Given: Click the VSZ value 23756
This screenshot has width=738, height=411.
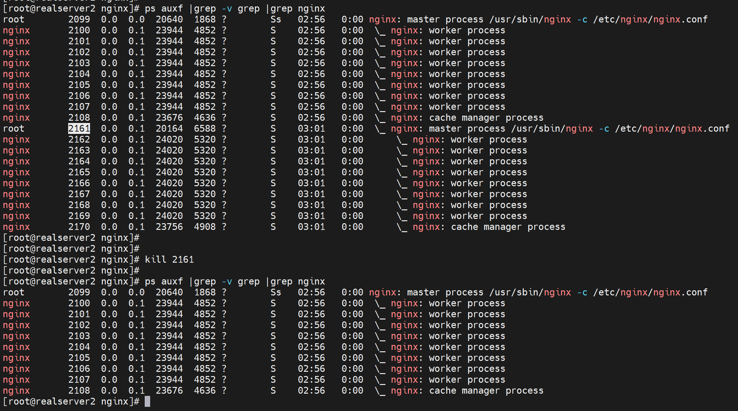Looking at the screenshot, I should pyautogui.click(x=169, y=227).
